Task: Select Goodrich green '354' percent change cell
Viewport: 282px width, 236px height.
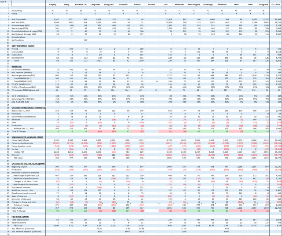Action: tap(123, 211)
